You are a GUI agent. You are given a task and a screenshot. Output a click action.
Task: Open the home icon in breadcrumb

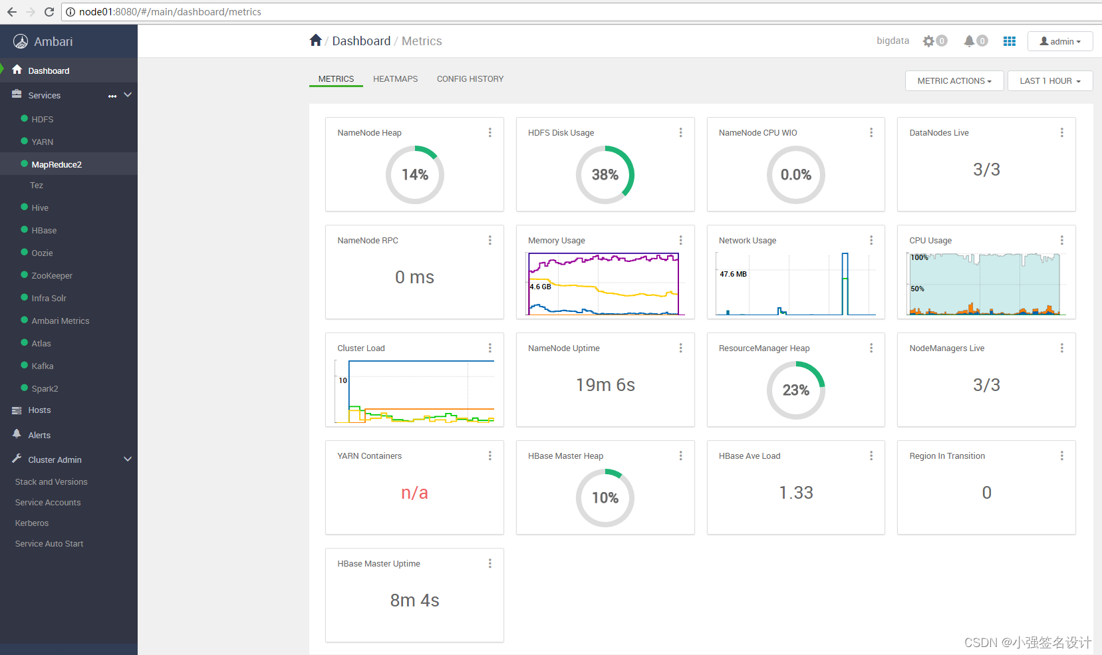[x=316, y=41]
